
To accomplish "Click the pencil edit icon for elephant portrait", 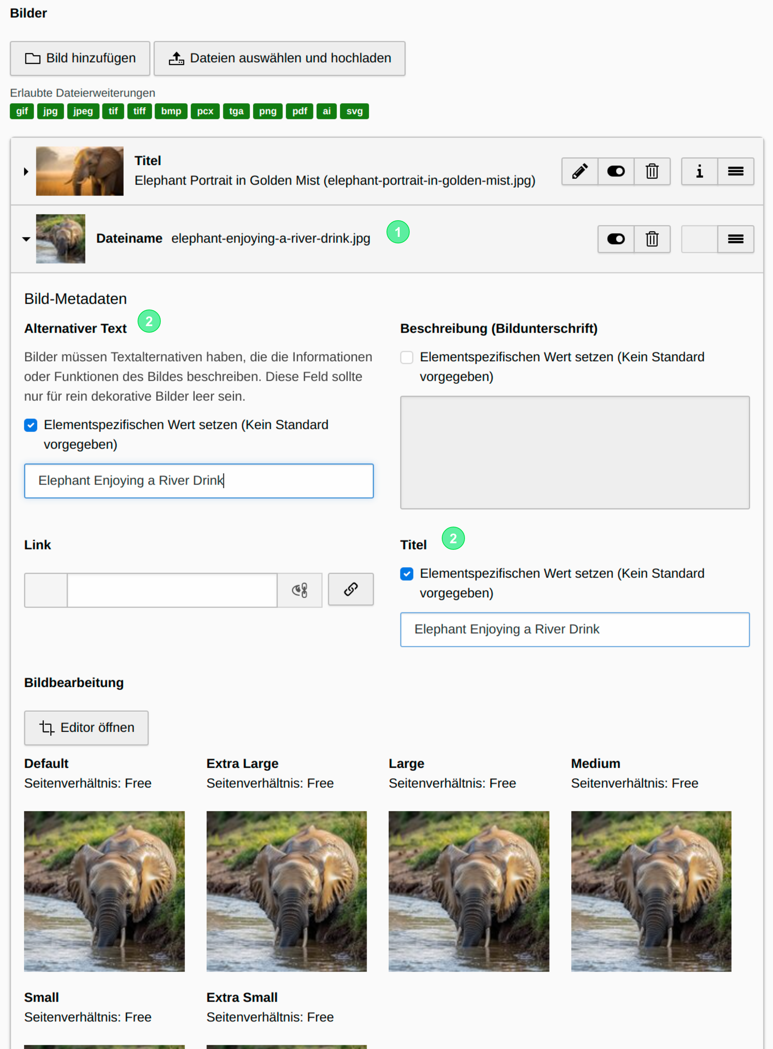I will [580, 172].
